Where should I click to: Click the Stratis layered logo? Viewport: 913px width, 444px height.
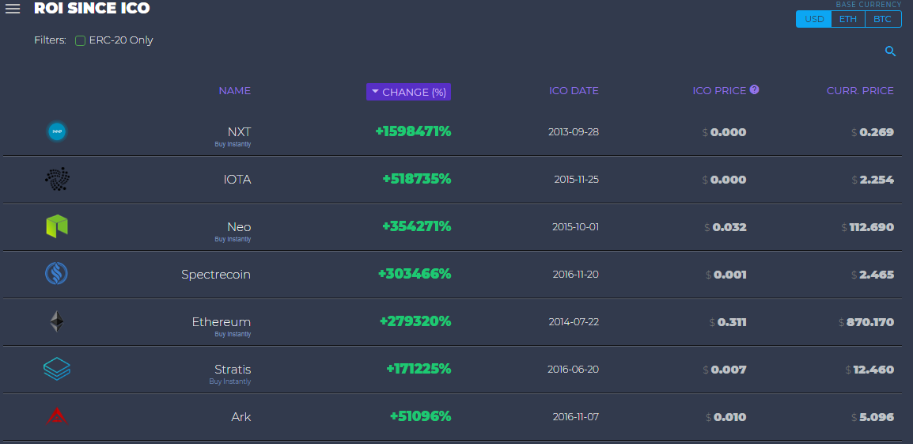click(x=56, y=369)
